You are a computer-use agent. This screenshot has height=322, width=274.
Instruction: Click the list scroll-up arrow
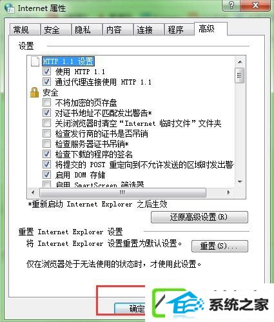240,62
